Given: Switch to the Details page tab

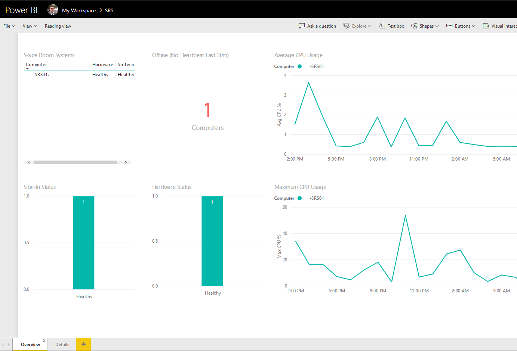Looking at the screenshot, I should (x=62, y=344).
